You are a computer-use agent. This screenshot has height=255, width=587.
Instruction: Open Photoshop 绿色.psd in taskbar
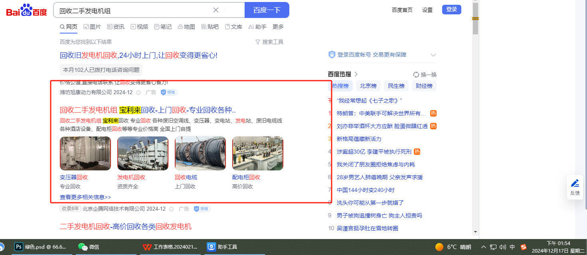41,247
